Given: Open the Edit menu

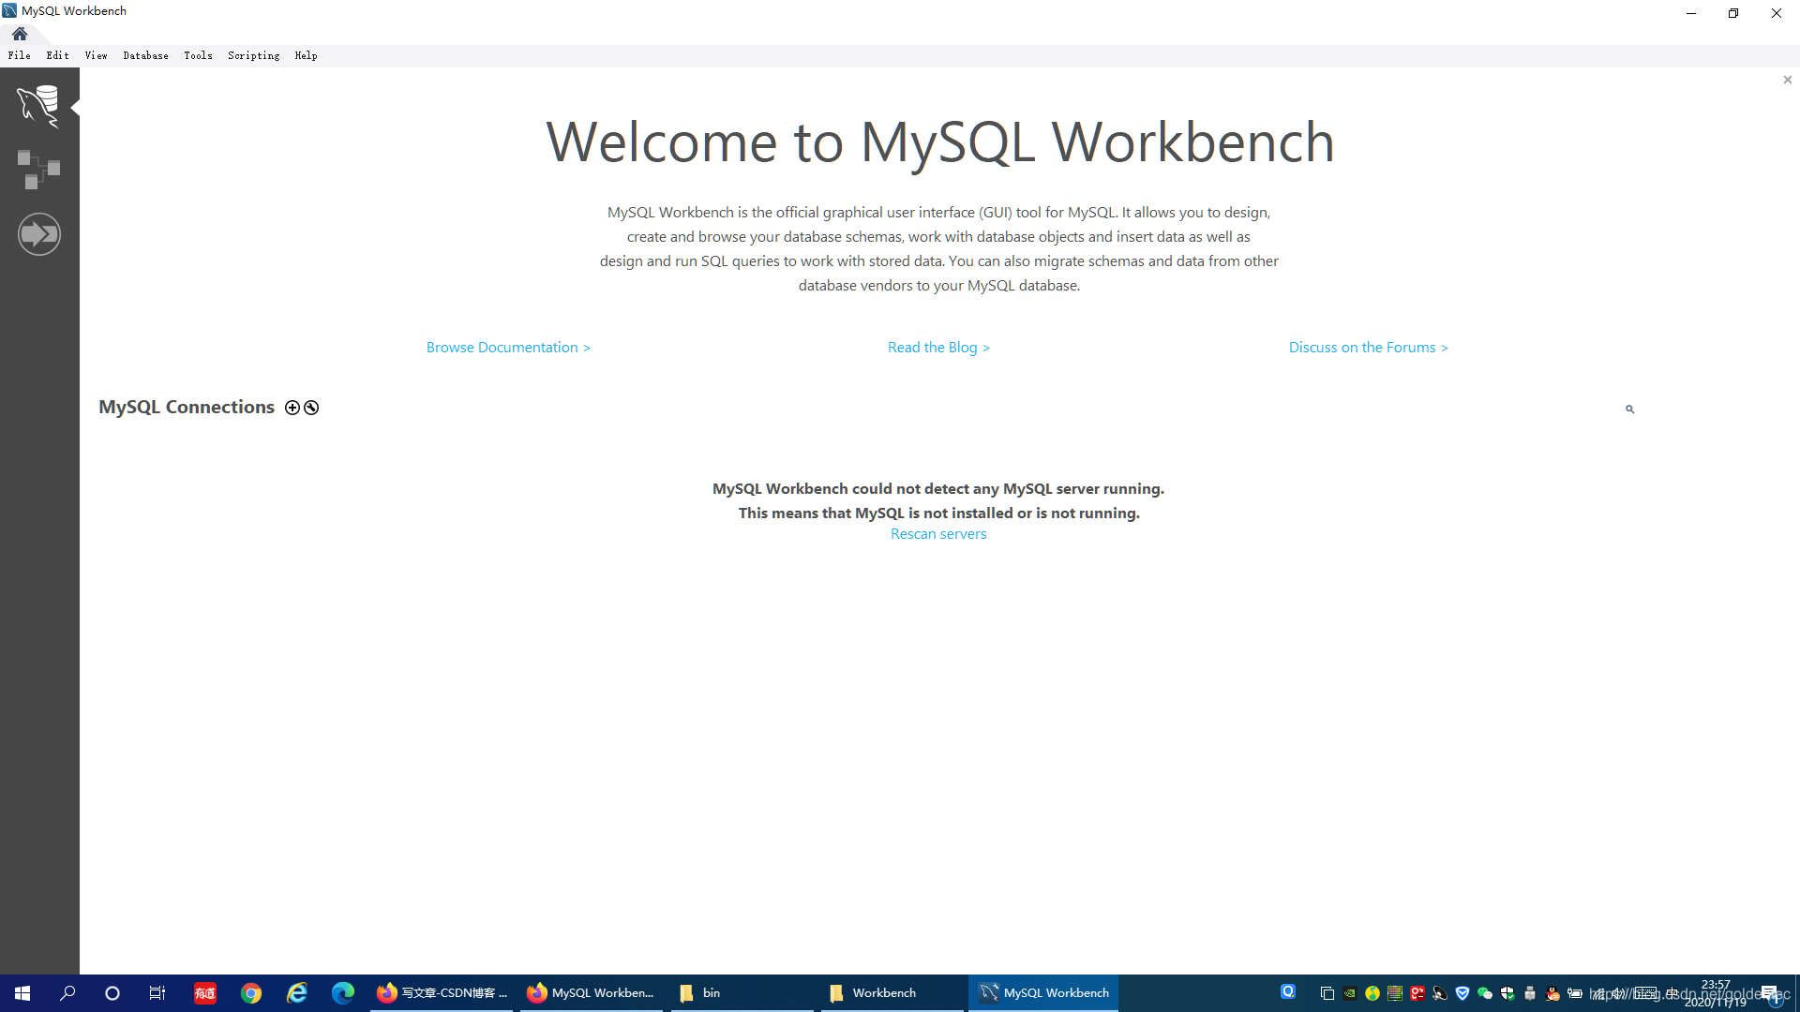Looking at the screenshot, I should 57,55.
